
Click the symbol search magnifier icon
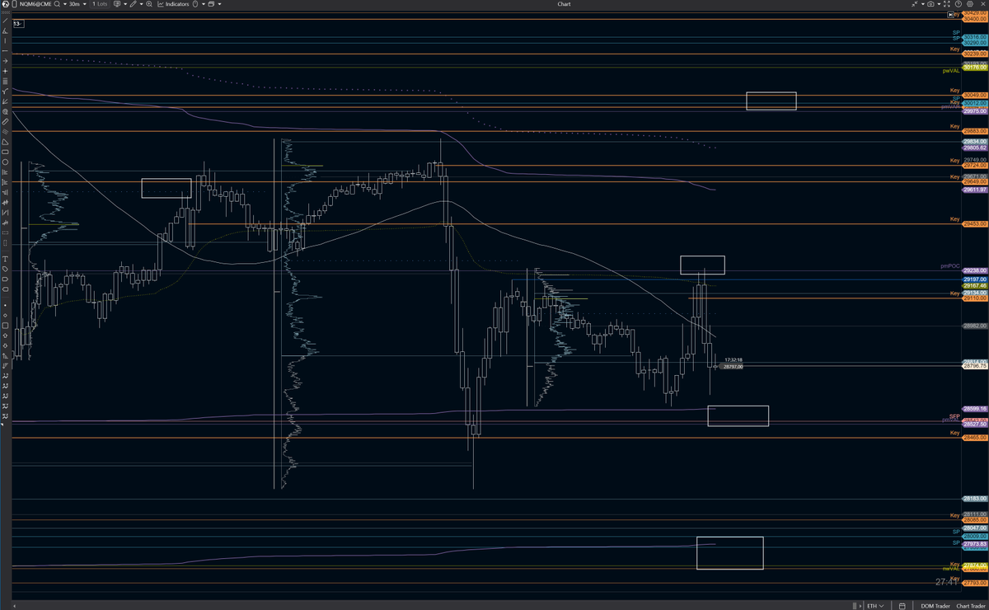click(x=56, y=4)
